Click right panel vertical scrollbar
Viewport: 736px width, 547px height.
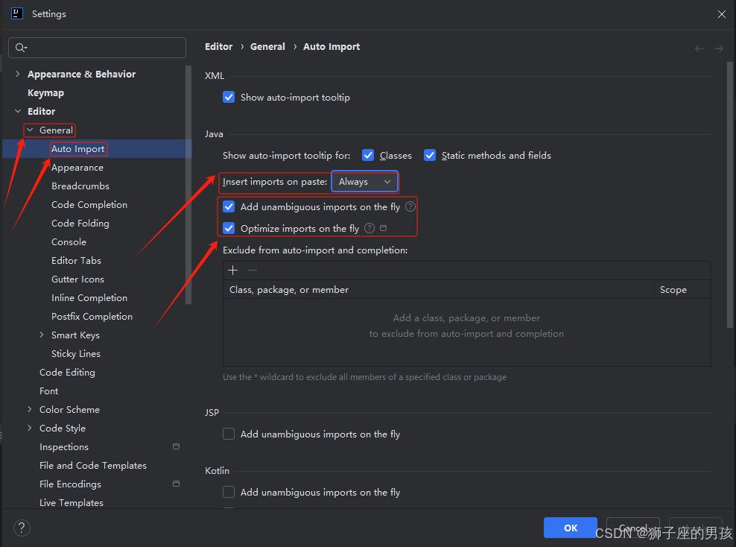click(x=729, y=195)
